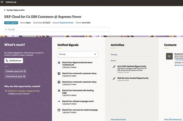Open Jane Solis Updated Opportunity activity

click(132, 66)
